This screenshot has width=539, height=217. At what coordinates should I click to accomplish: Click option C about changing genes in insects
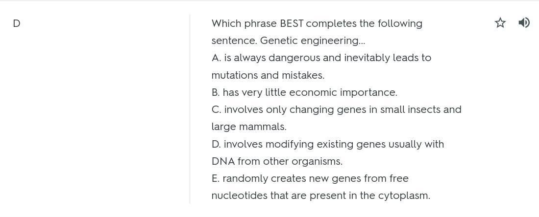click(336, 109)
